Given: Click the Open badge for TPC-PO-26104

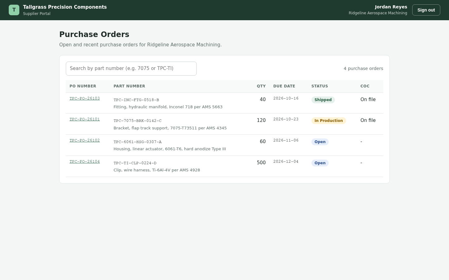Looking at the screenshot, I should click(x=320, y=163).
